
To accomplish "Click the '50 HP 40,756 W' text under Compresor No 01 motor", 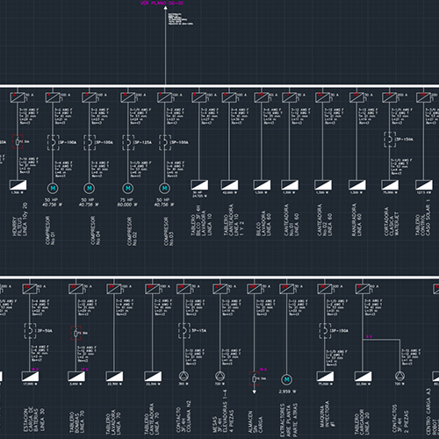I will click(x=52, y=202).
